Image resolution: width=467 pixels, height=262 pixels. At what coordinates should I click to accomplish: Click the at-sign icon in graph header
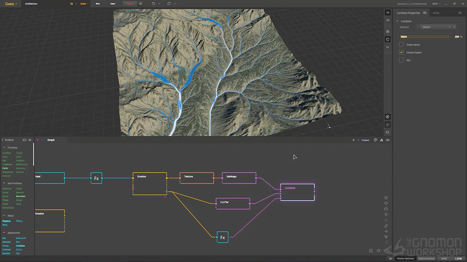coord(375,140)
